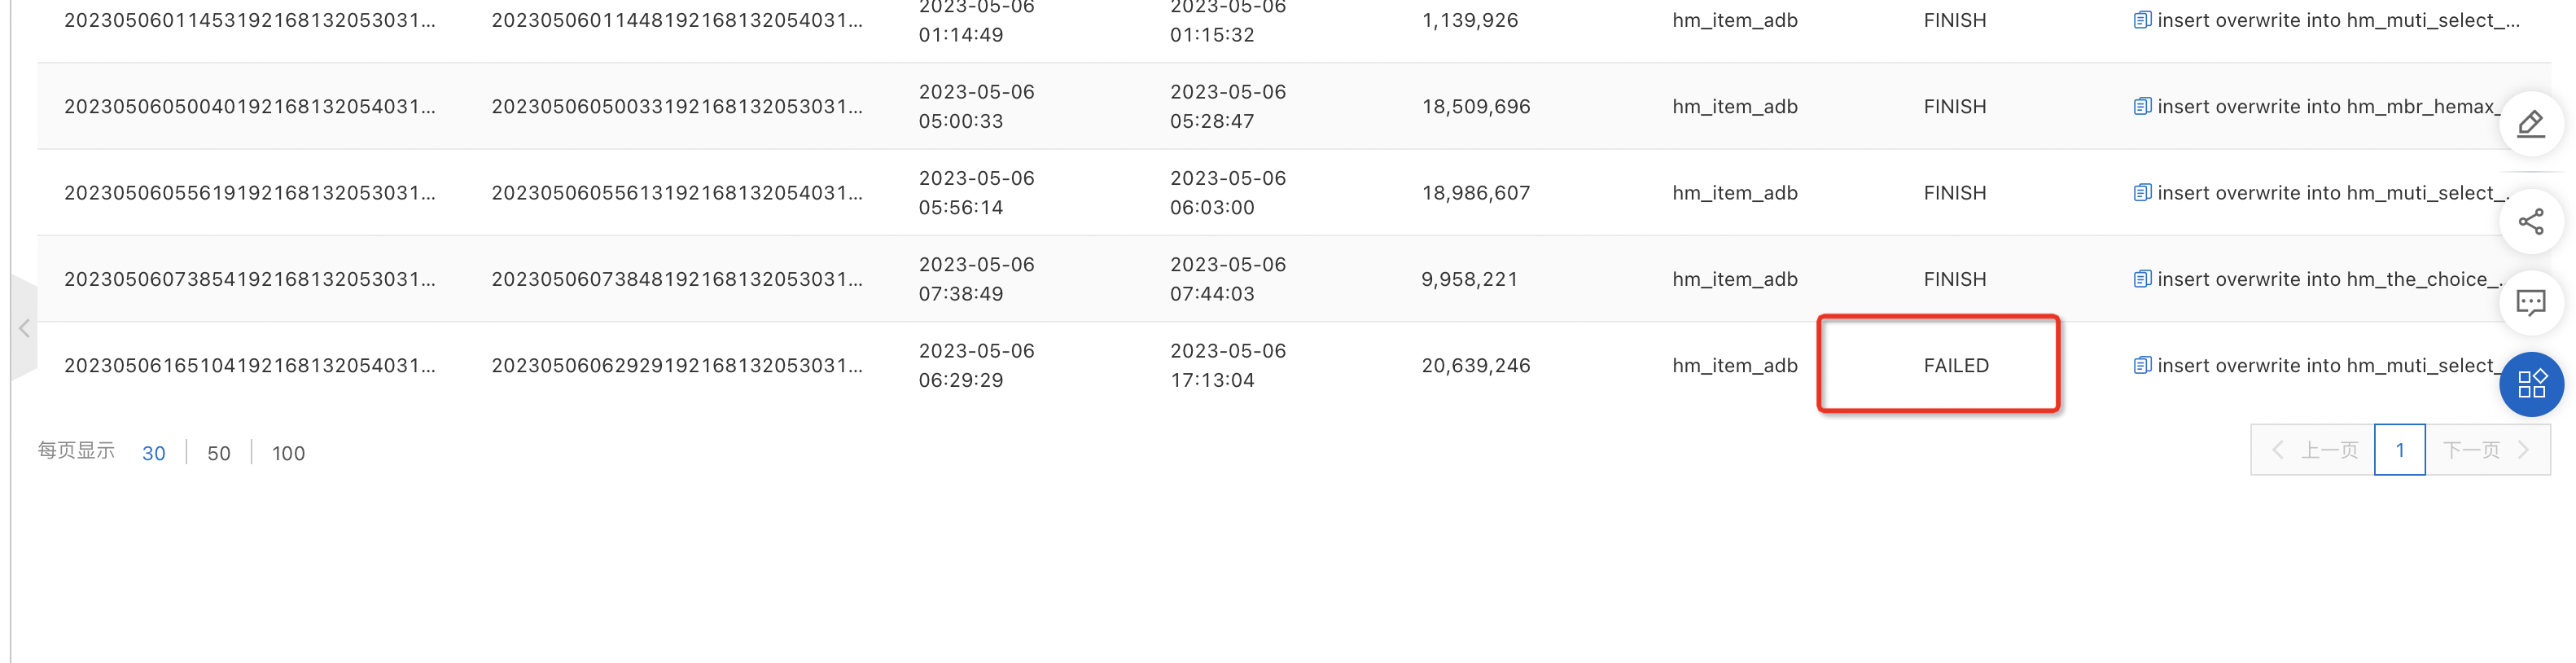Show 30 items per page
This screenshot has height=663, width=2576.
click(154, 453)
